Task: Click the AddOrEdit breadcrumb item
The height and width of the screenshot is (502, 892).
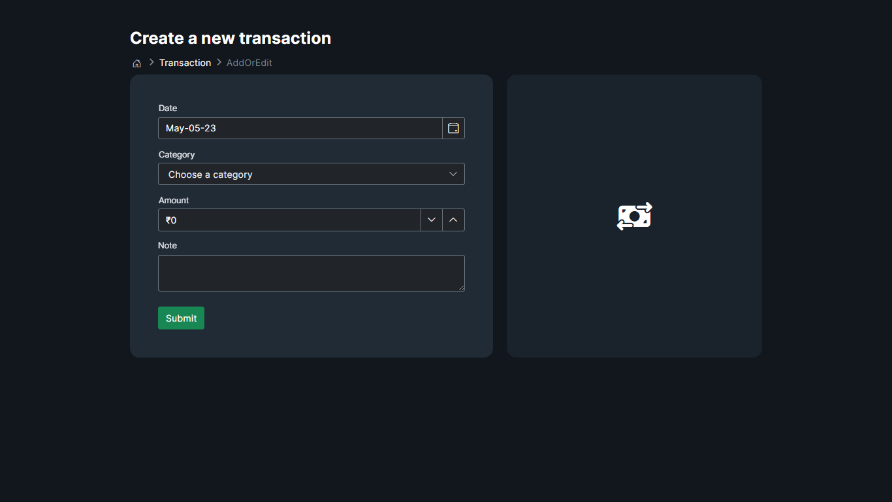Action: click(x=249, y=63)
